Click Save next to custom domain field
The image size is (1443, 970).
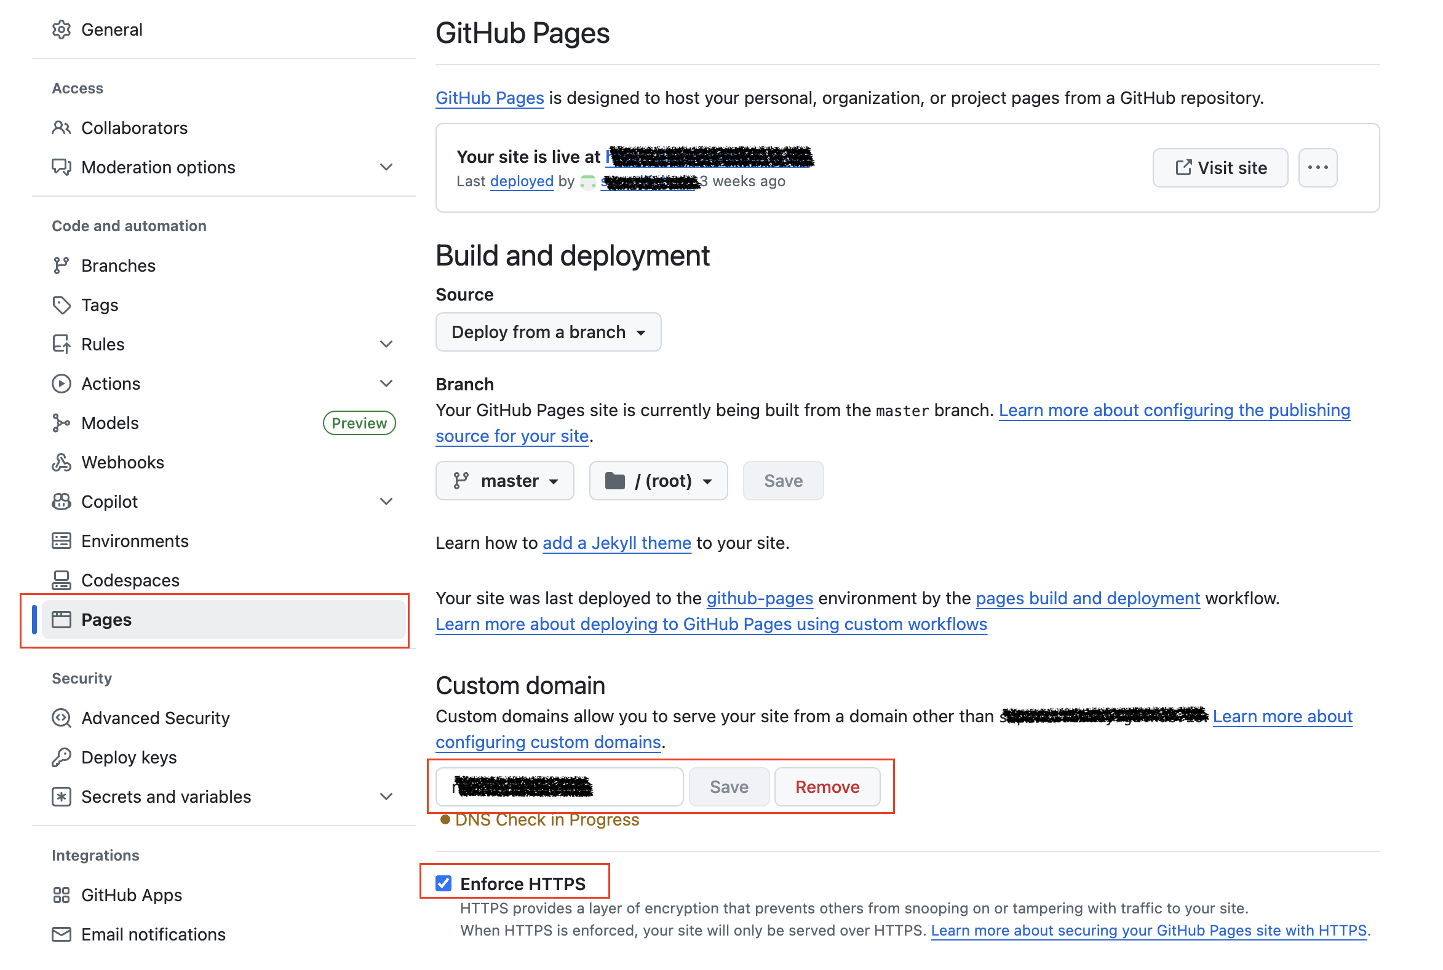(x=729, y=787)
